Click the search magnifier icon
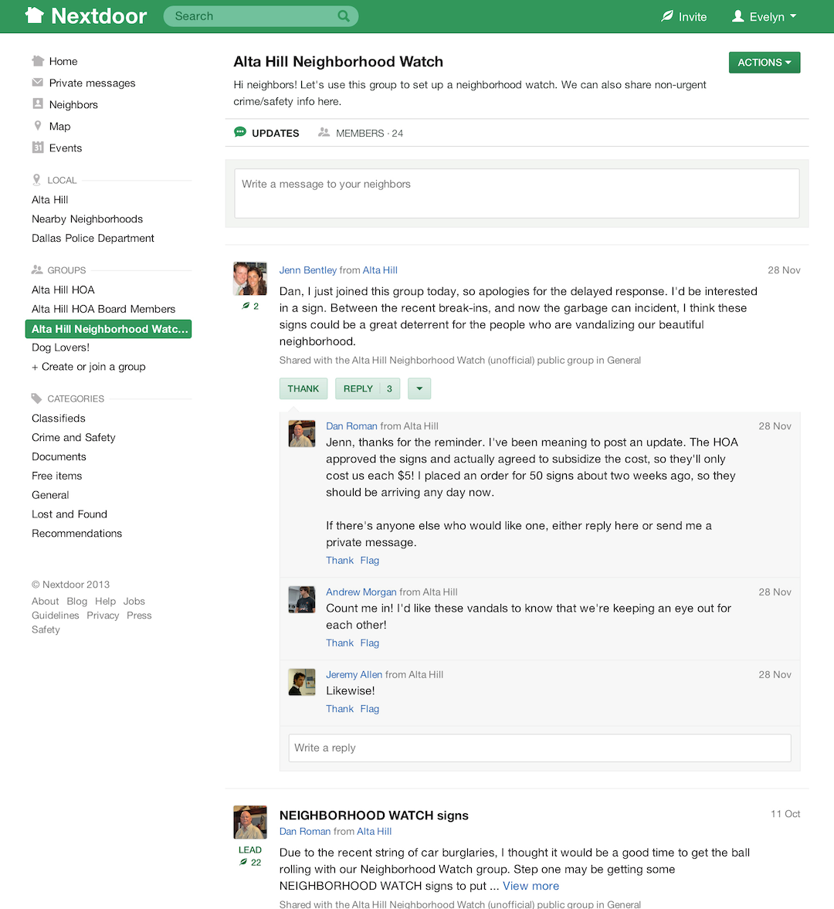Viewport: 834px width, 909px height. click(344, 16)
